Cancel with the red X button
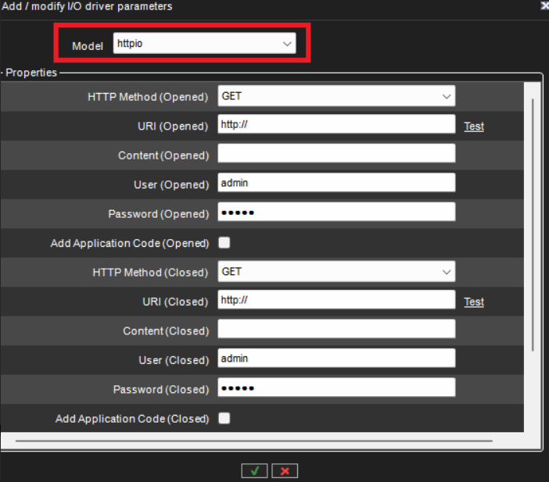This screenshot has height=482, width=549. (x=285, y=470)
